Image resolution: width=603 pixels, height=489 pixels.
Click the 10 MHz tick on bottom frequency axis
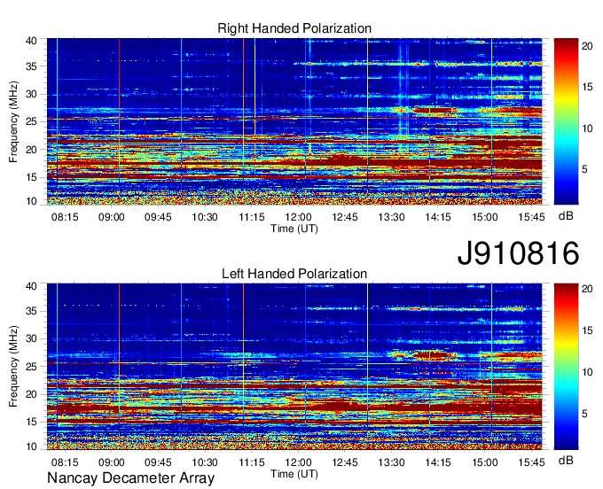[x=31, y=446]
